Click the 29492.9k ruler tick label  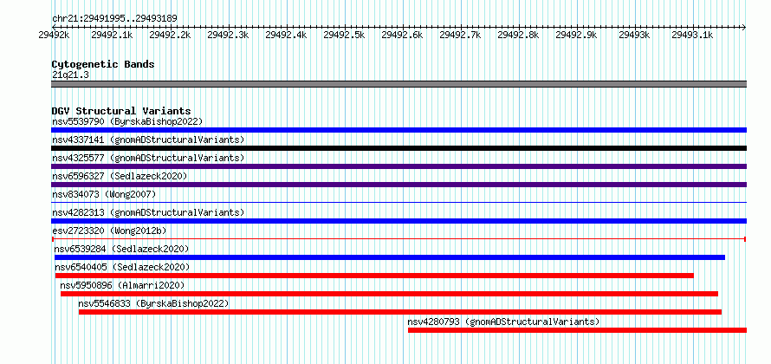pos(576,35)
